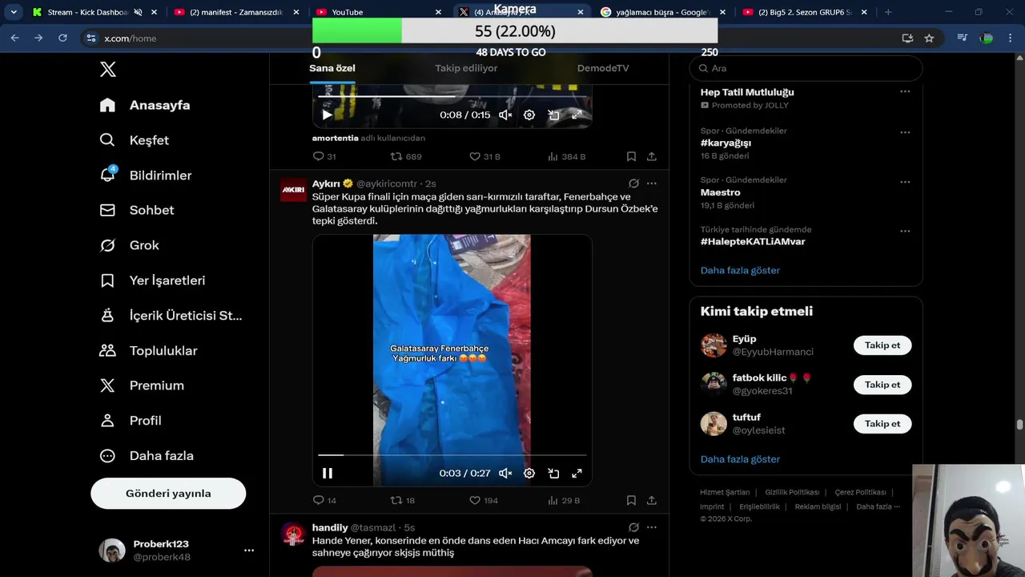1025x577 pixels.
Task: Click the X logo in sidebar
Action: pos(108,70)
